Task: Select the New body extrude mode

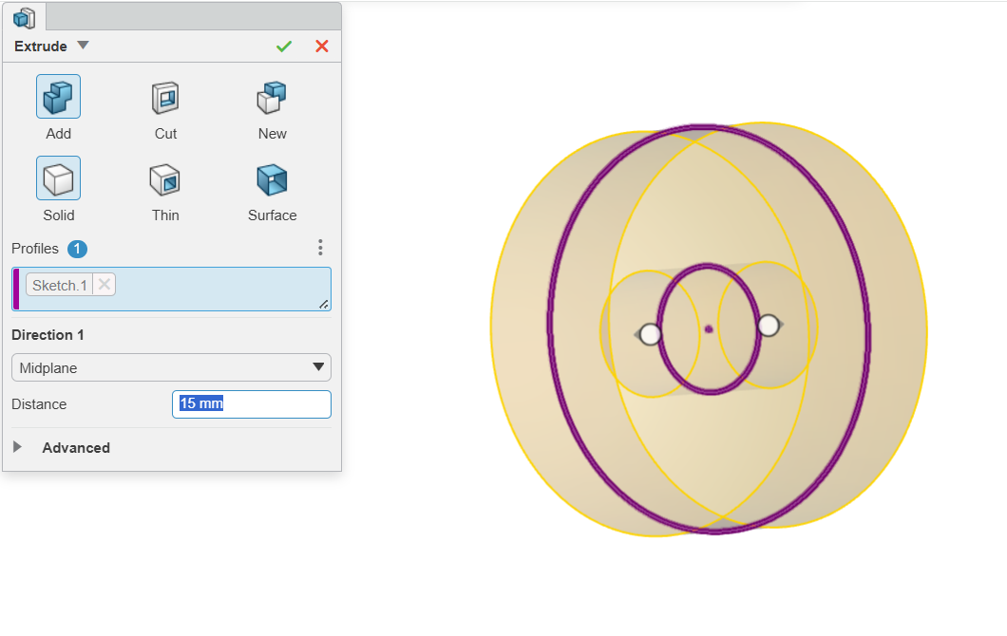Action: click(x=273, y=97)
